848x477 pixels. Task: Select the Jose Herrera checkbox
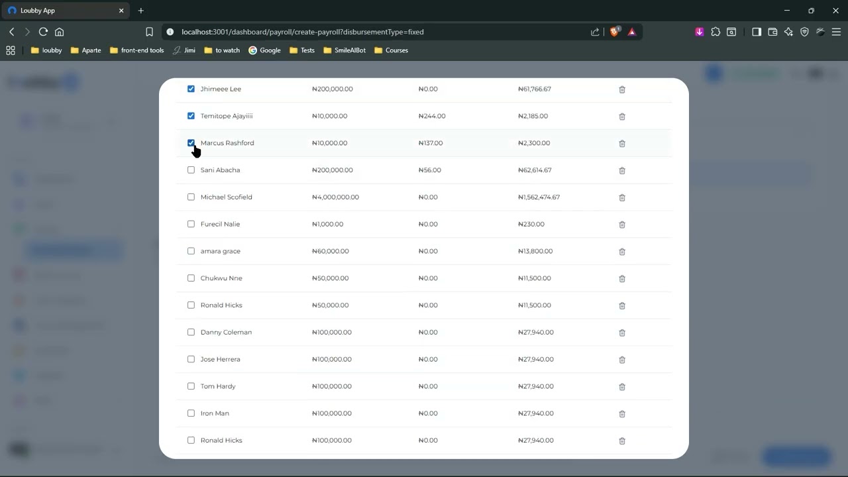pos(191,359)
